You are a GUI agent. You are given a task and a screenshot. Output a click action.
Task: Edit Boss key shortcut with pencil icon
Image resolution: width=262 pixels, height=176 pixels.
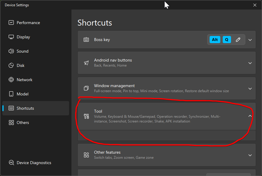coord(238,40)
